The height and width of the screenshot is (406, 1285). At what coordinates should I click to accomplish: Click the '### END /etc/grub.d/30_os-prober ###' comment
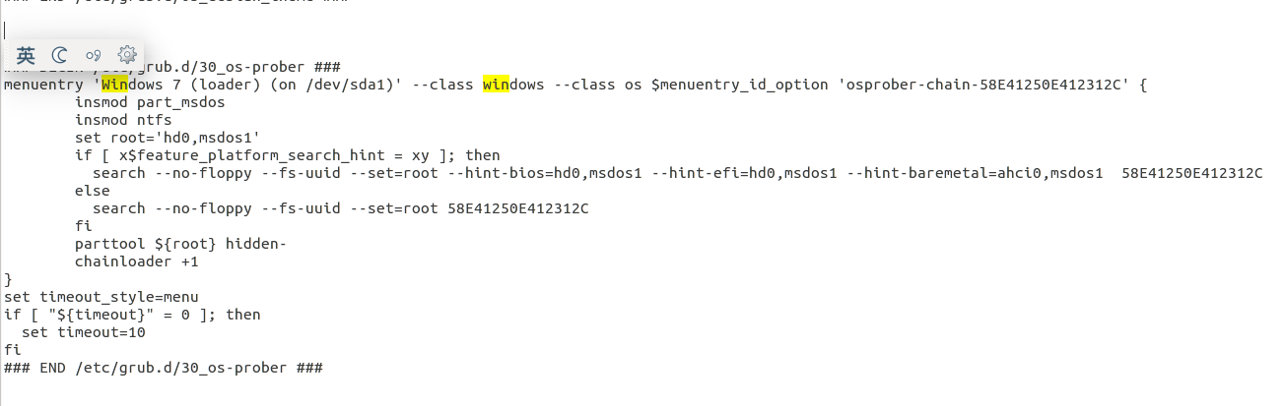(x=163, y=368)
